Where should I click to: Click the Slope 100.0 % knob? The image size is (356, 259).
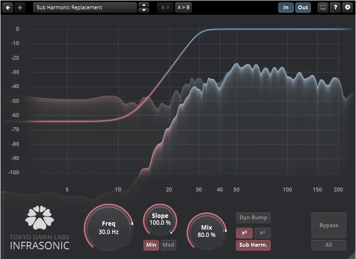point(160,219)
